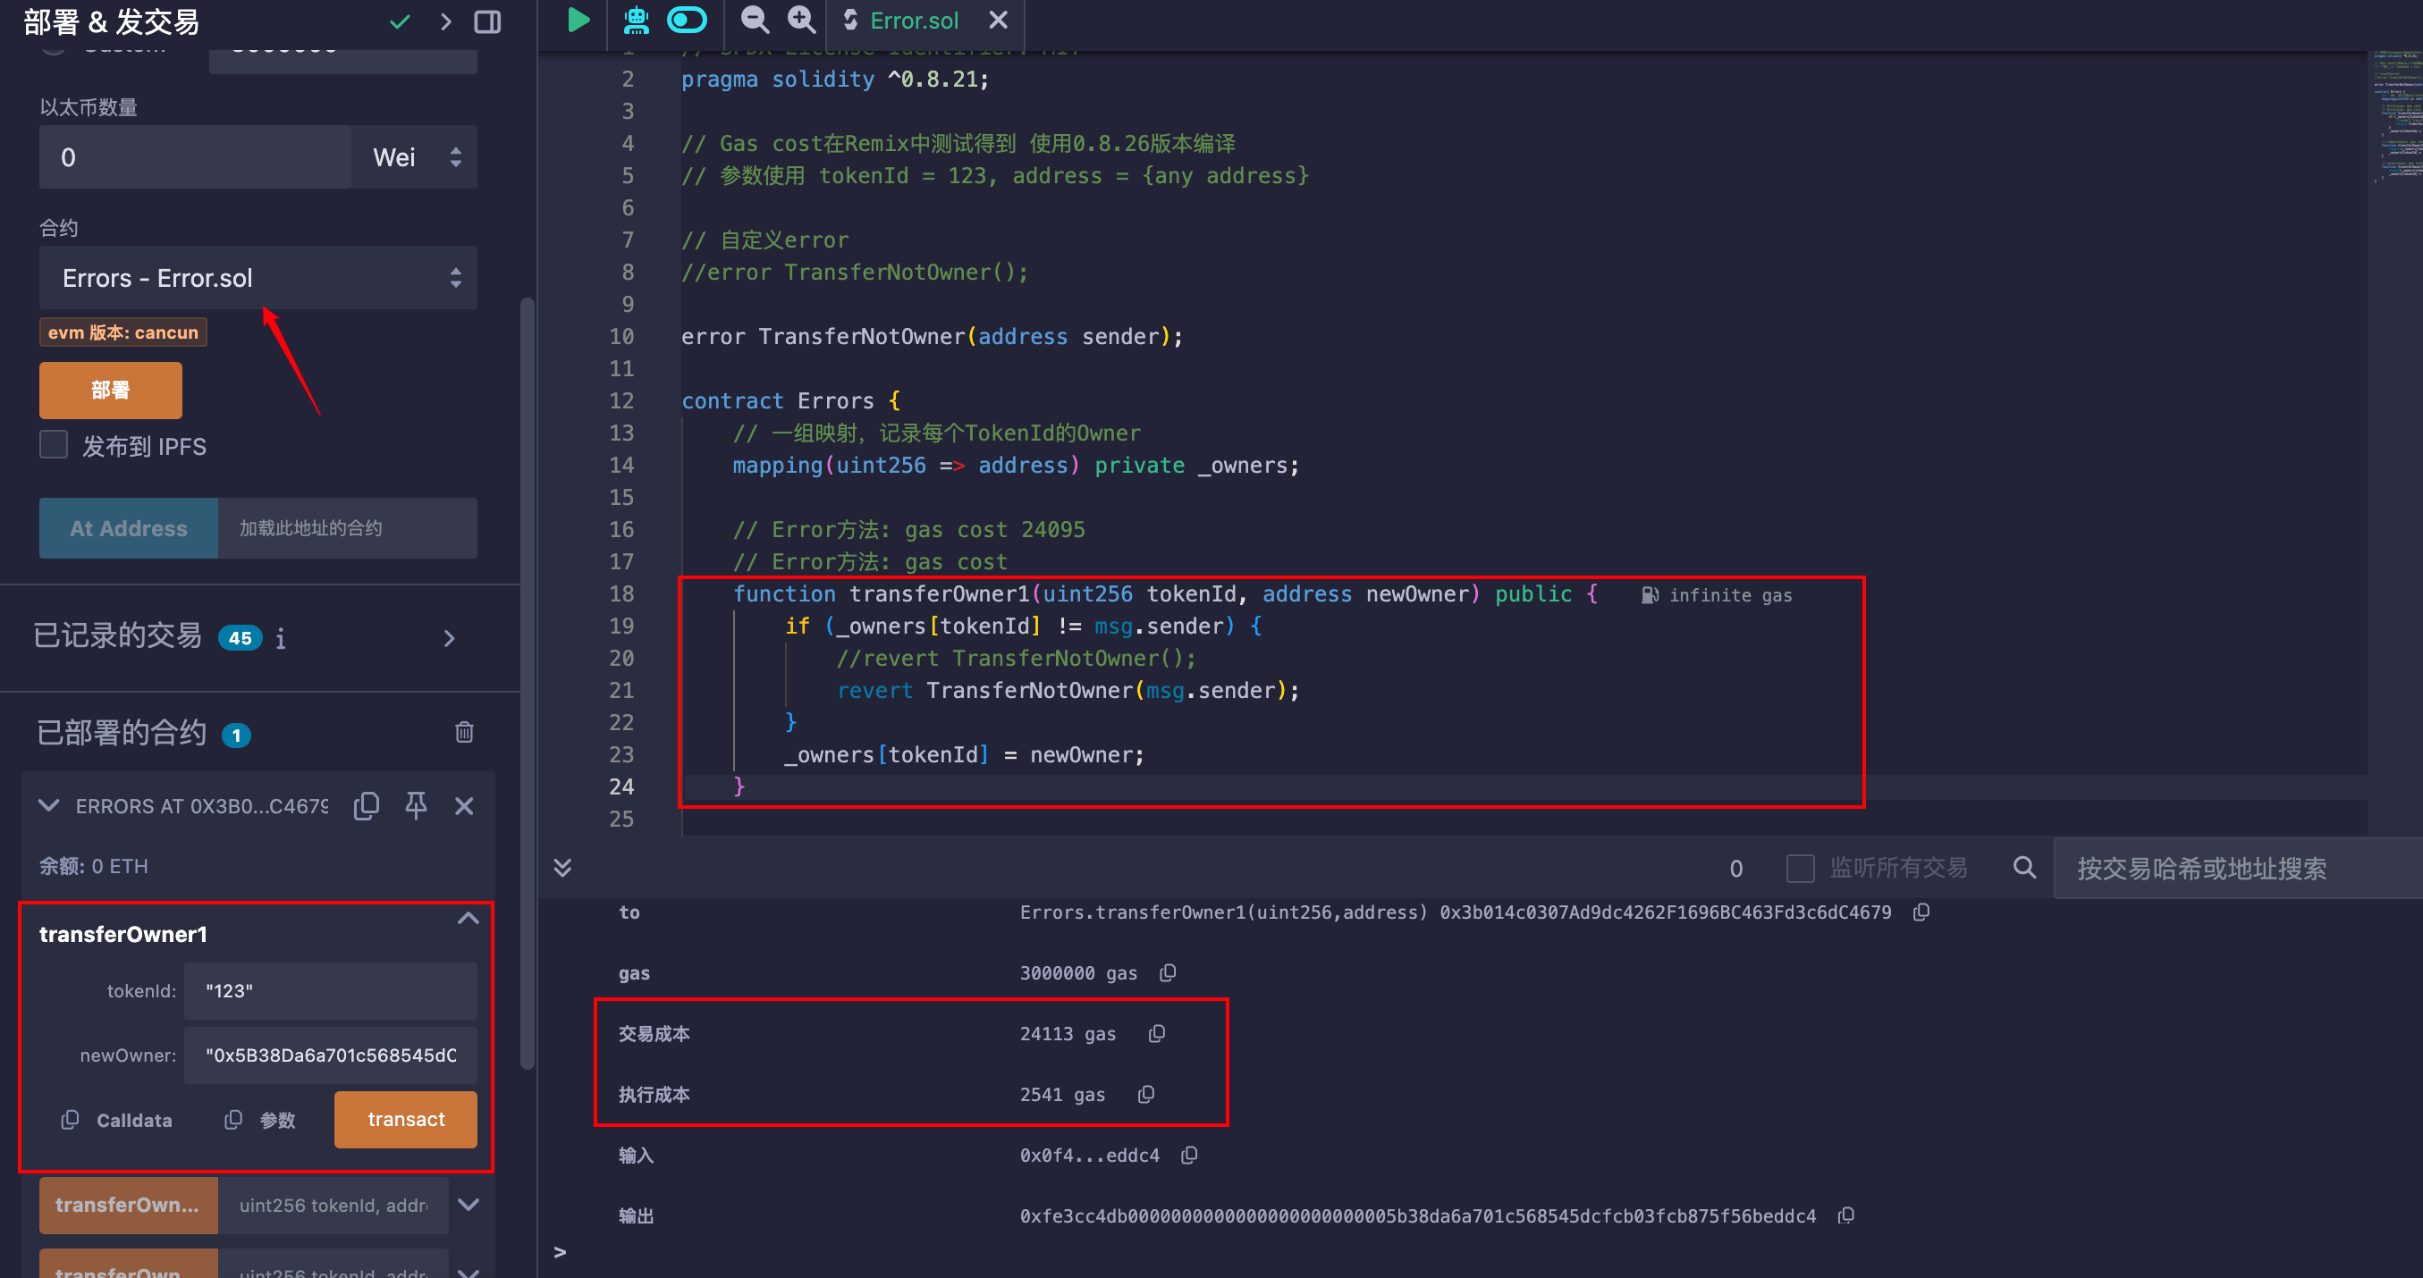Click the deploy panel vertical scrollbar
This screenshot has height=1278, width=2423.
(x=527, y=682)
